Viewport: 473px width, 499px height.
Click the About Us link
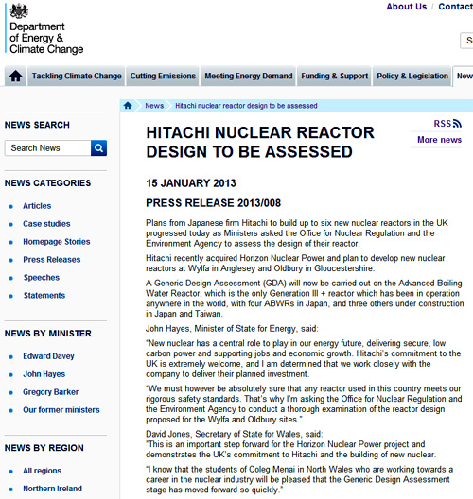[x=407, y=7]
